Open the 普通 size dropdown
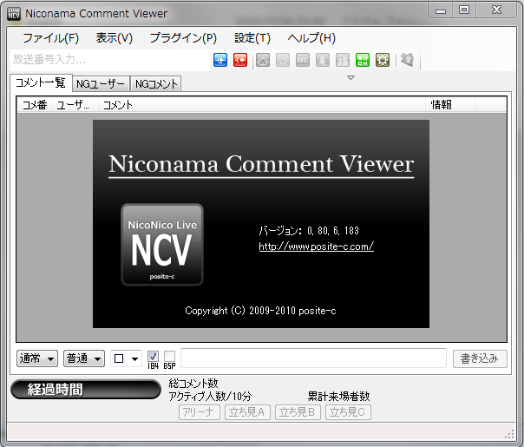The image size is (524, 447). [x=84, y=358]
